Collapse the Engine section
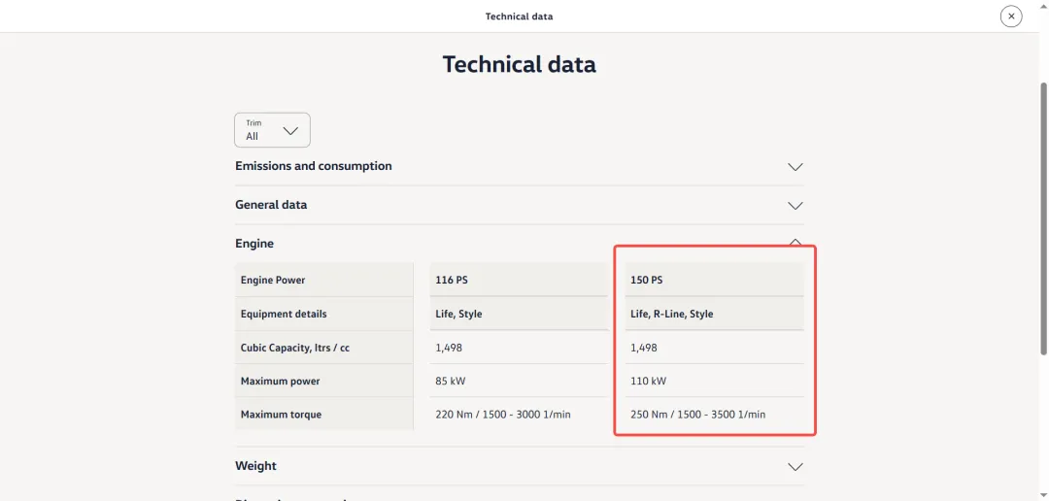1049x501 pixels. click(519, 244)
